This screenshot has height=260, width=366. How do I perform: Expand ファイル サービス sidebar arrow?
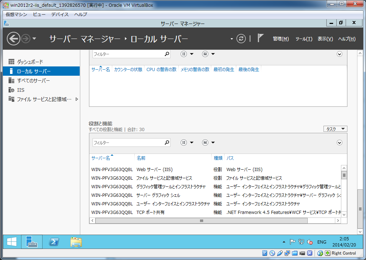click(76, 99)
